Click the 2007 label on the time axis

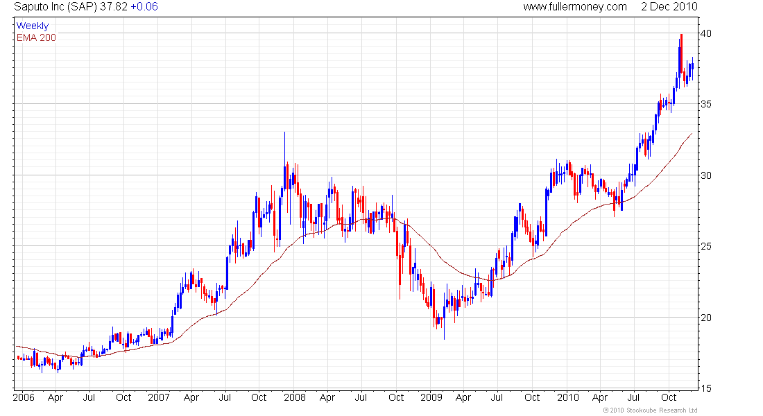click(x=159, y=398)
